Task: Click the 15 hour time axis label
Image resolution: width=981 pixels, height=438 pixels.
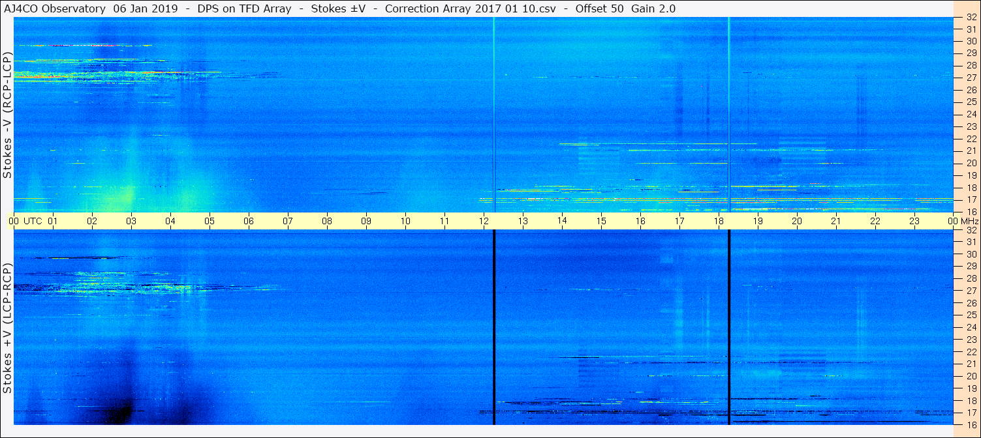Action: pos(601,221)
